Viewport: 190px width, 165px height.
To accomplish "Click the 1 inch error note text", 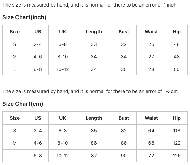I will [x=89, y=5].
